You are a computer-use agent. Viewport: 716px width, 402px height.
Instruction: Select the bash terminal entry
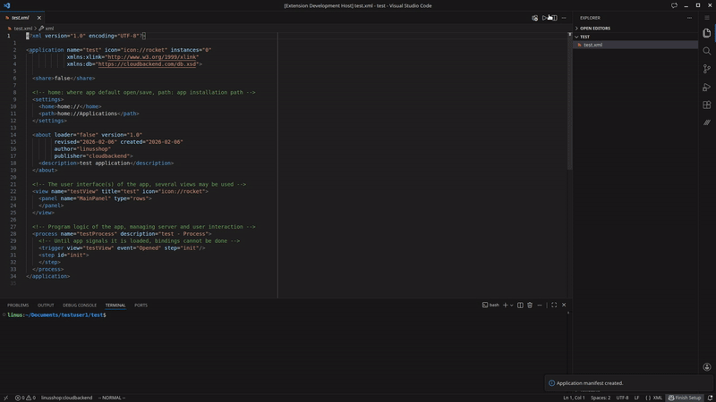490,305
